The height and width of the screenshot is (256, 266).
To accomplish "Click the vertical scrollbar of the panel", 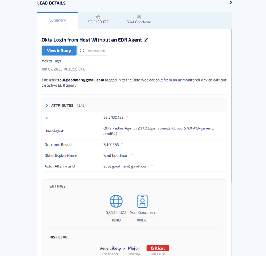I will (232, 105).
